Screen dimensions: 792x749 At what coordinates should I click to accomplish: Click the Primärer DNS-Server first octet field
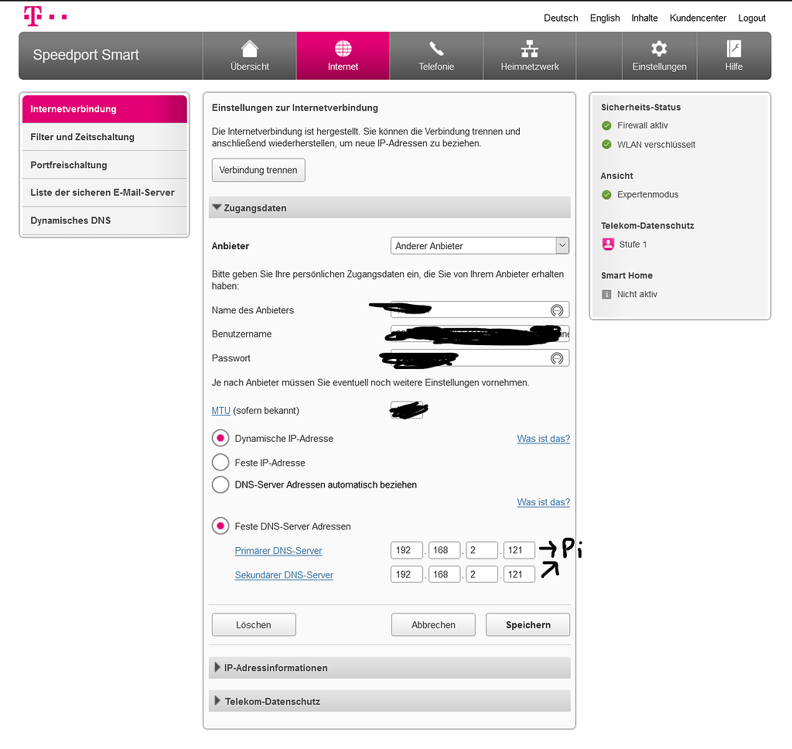pyautogui.click(x=407, y=551)
